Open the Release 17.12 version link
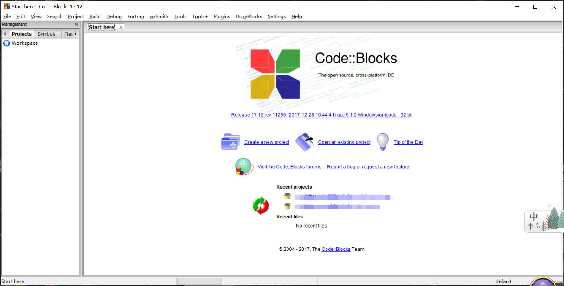The image size is (564, 286). [x=321, y=115]
